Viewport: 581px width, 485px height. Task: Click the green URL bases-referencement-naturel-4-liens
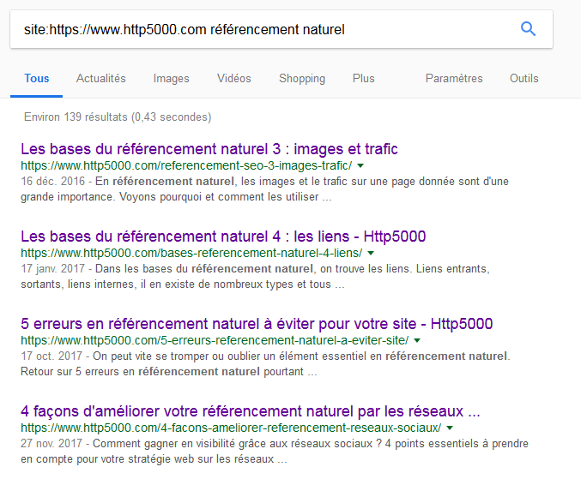pos(191,253)
